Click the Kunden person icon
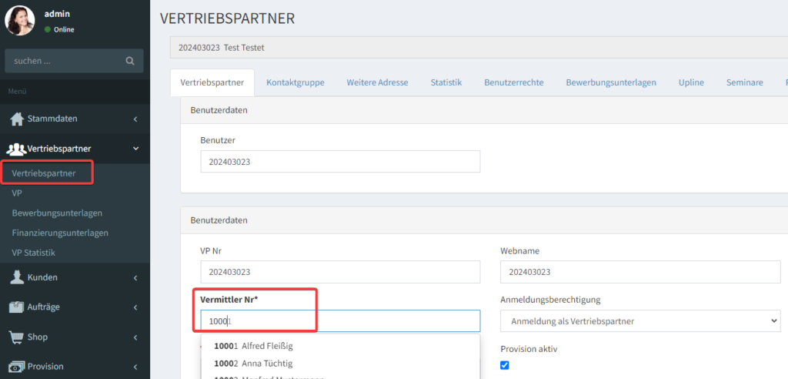Viewport: 788px width, 379px height. tap(16, 277)
